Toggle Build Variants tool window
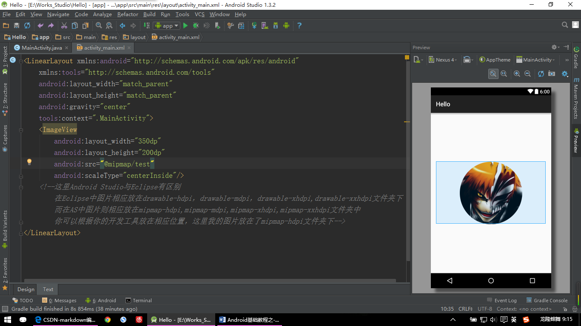 tap(5, 229)
